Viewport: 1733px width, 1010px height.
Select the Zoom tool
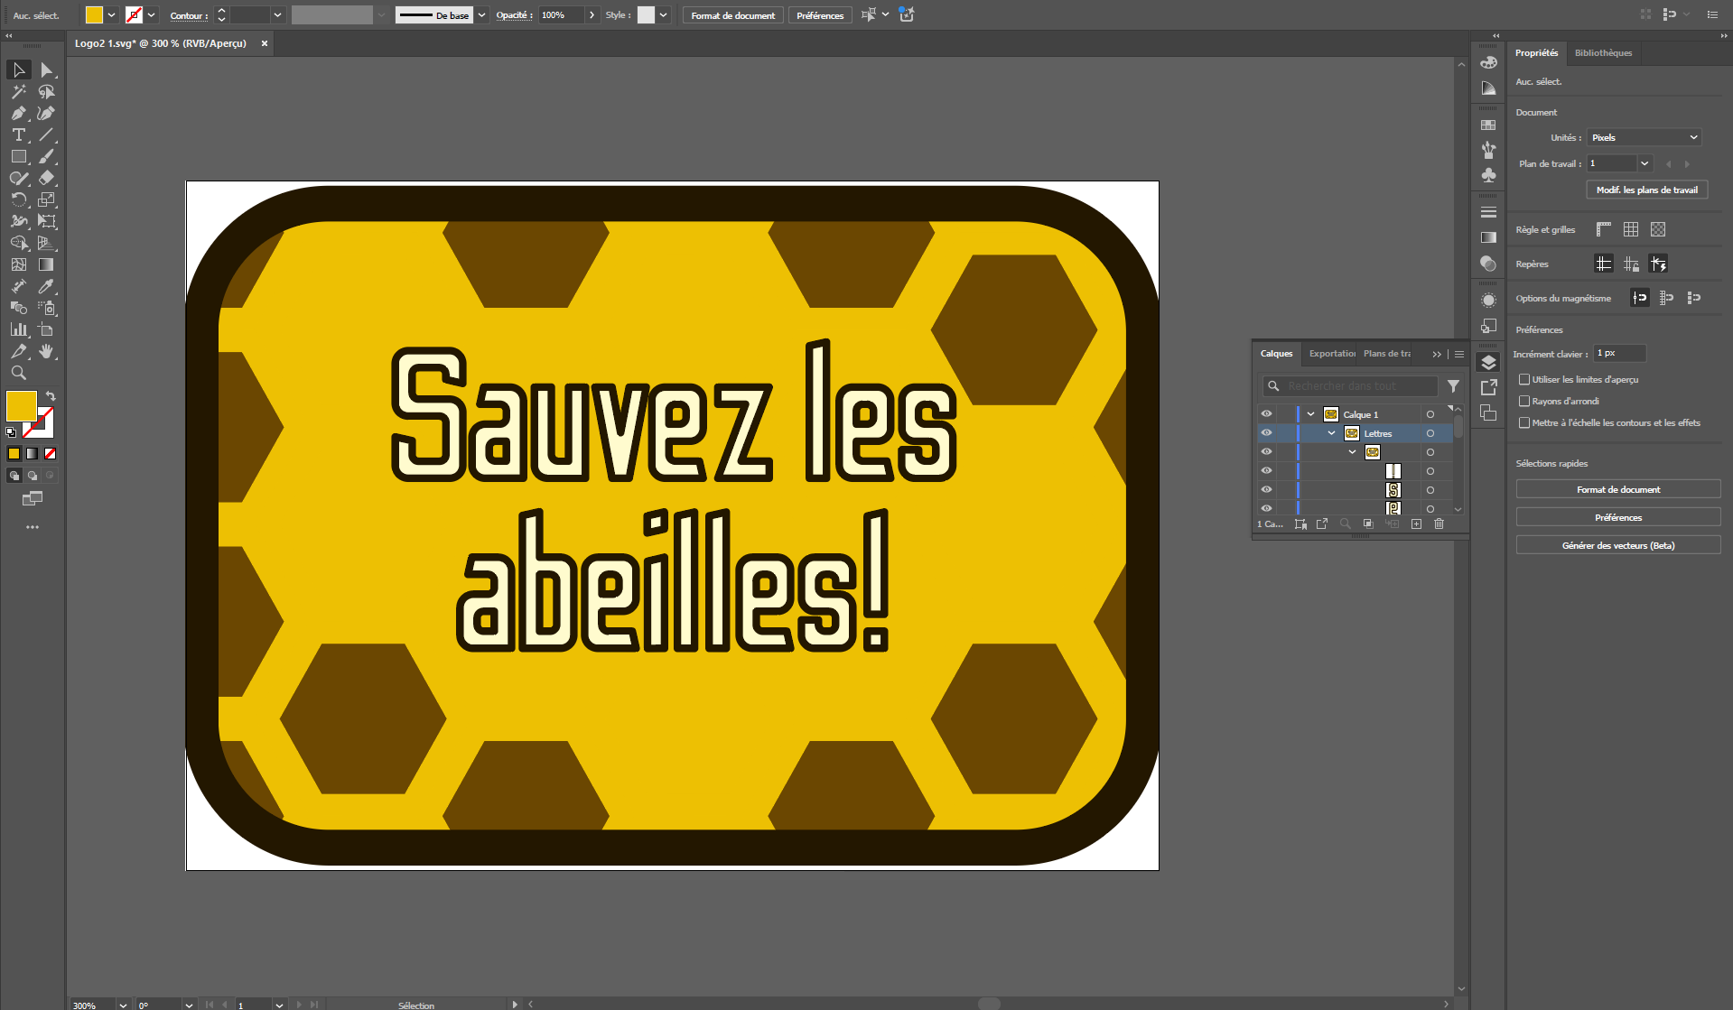point(19,373)
